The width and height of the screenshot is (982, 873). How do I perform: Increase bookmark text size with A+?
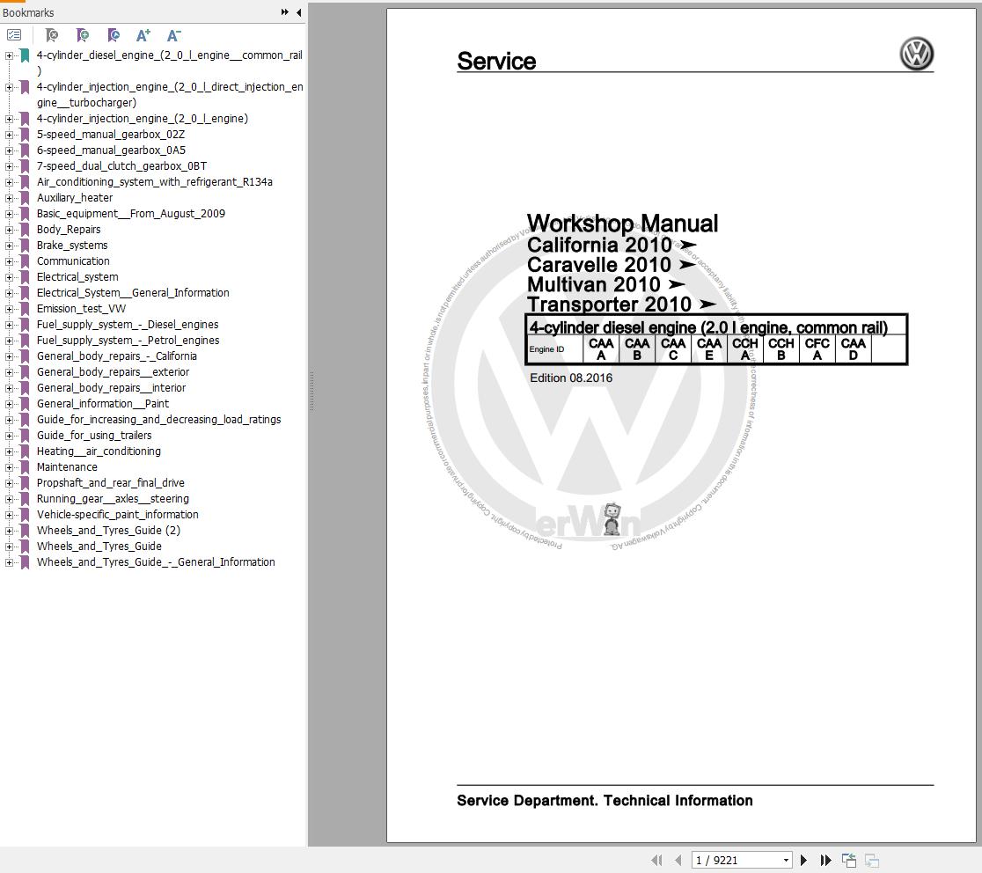pyautogui.click(x=143, y=35)
